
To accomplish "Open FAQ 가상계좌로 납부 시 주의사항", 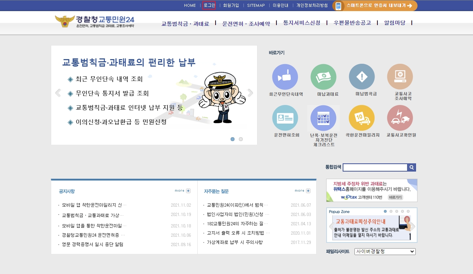I will point(235,242).
